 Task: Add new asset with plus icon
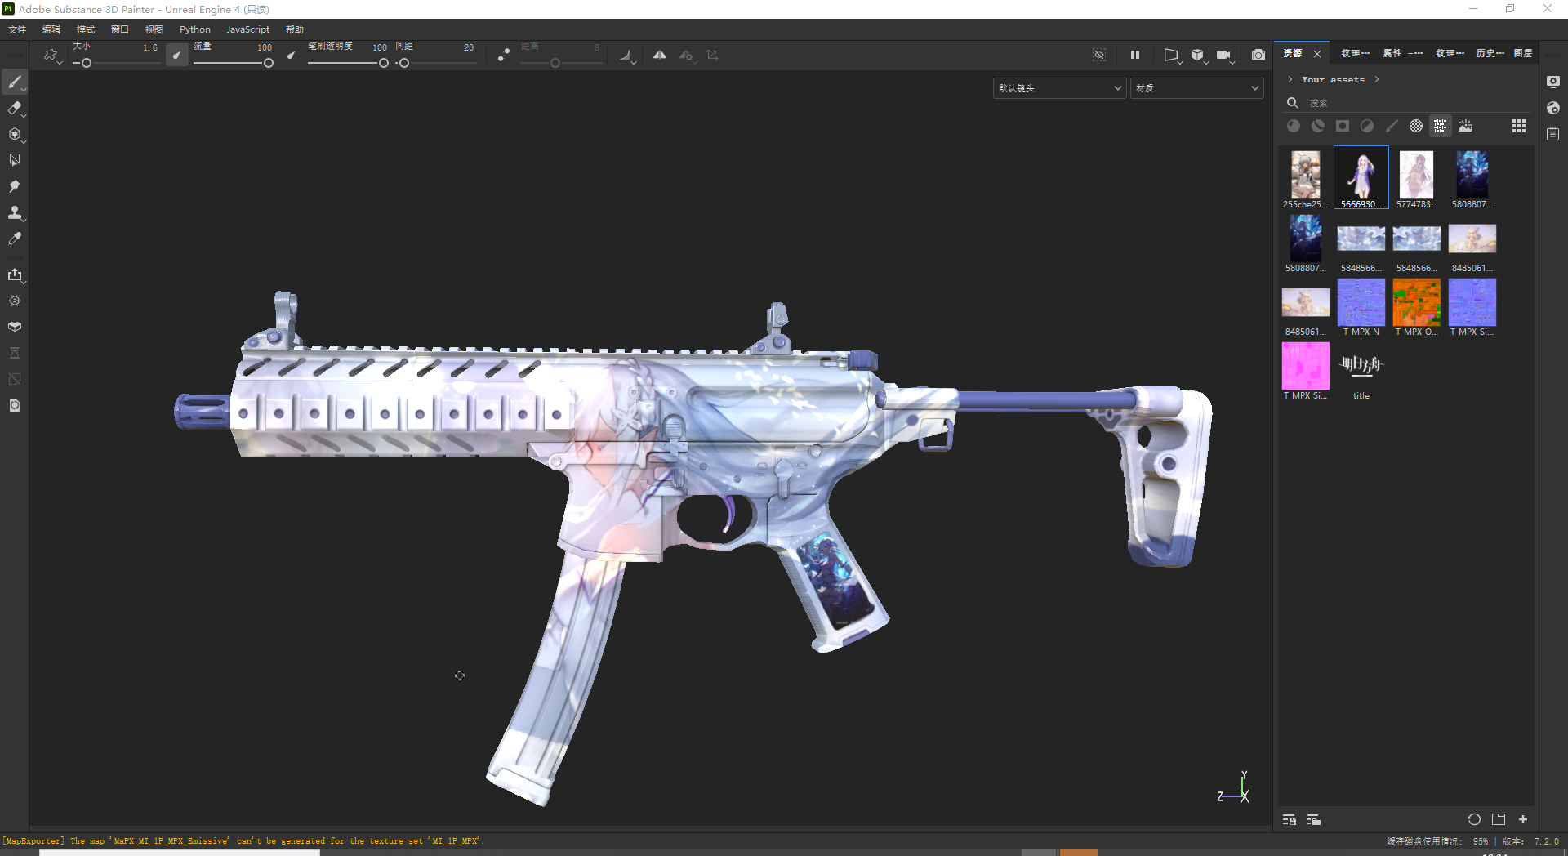click(1523, 819)
